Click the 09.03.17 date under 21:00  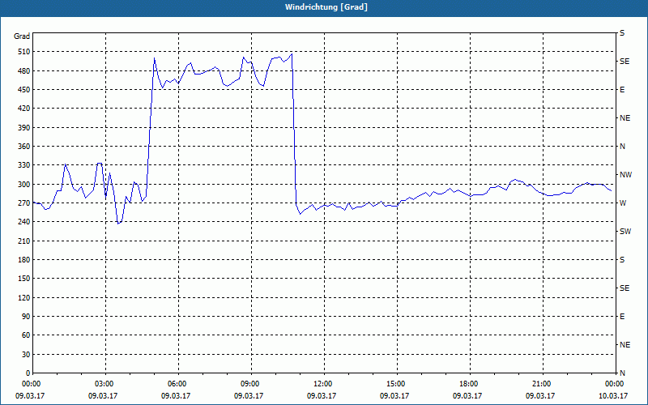pyautogui.click(x=540, y=395)
